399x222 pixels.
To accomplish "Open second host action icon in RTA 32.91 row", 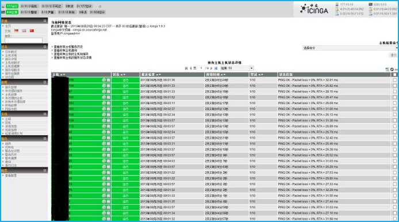I will pyautogui.click(x=108, y=80).
